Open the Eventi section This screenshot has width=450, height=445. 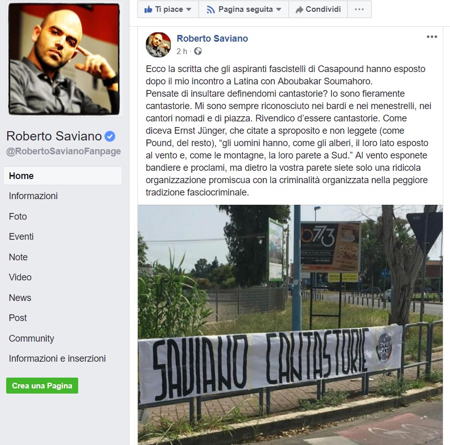[21, 237]
